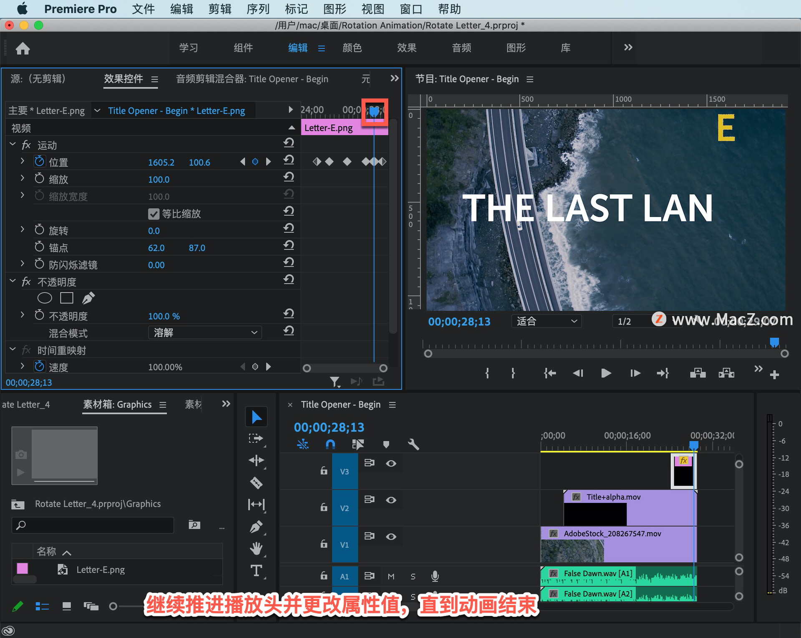Hide track V2 with eye icon
The image size is (801, 638).
tap(391, 500)
